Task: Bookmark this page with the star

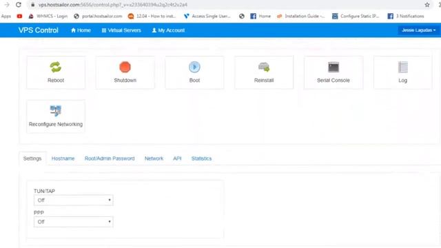Action: (x=427, y=5)
